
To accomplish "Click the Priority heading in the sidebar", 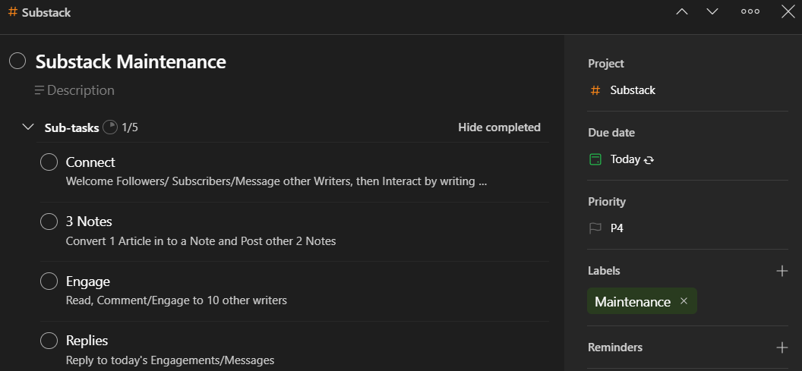I will coord(607,202).
